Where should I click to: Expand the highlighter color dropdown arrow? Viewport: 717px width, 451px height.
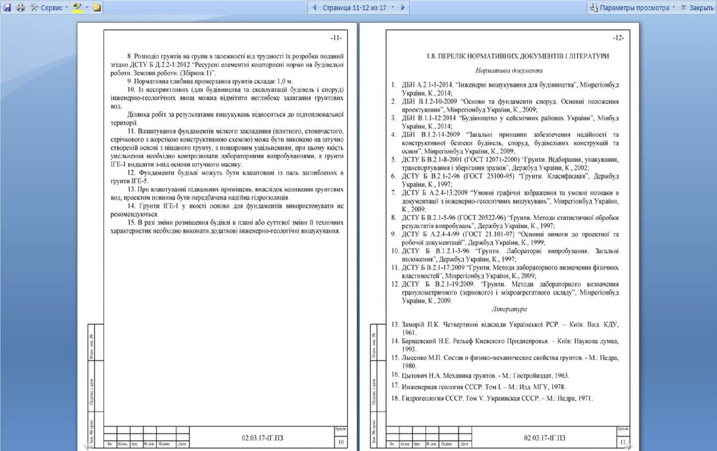(x=87, y=7)
